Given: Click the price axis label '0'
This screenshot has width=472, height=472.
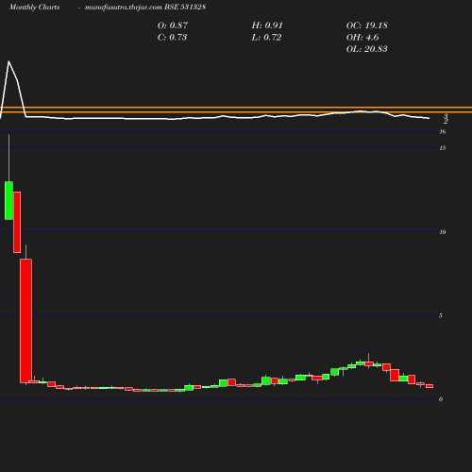Looking at the screenshot, I should [441, 399].
